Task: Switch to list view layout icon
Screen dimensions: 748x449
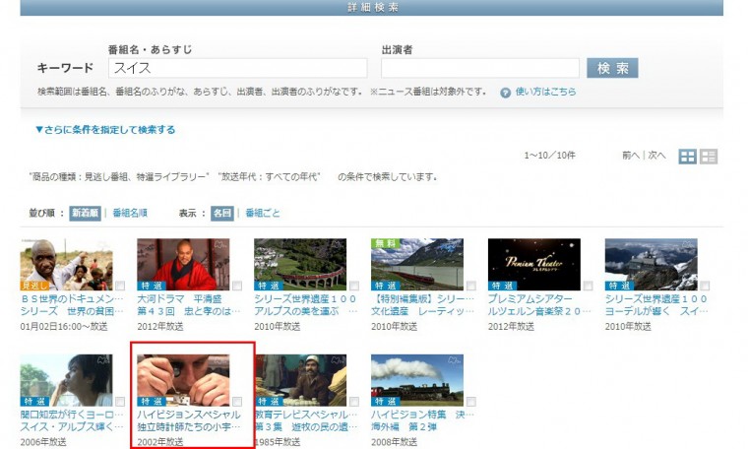Action: click(x=709, y=157)
